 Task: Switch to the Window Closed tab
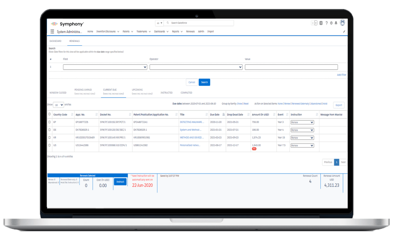coord(58,93)
